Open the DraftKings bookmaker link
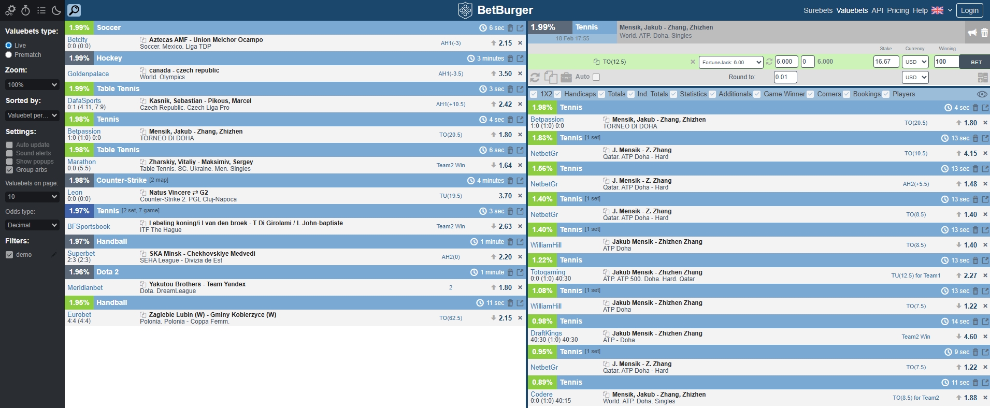Screen dimensions: 990x408 pyautogui.click(x=546, y=333)
